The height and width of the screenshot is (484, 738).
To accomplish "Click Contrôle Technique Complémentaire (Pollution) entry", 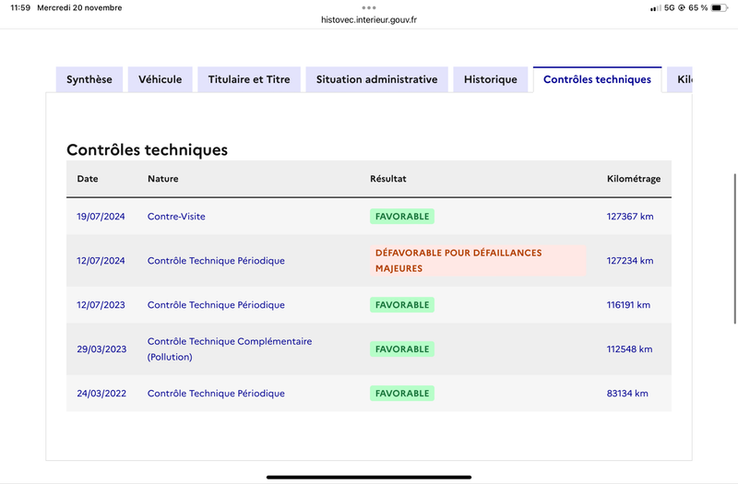I will (230, 349).
